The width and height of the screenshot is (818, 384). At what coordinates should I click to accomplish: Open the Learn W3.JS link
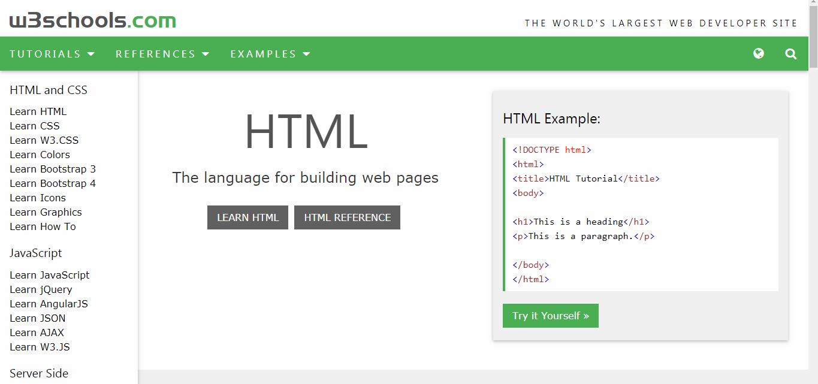(40, 347)
